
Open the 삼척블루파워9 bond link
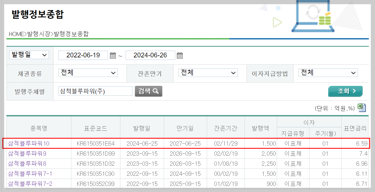(27, 154)
